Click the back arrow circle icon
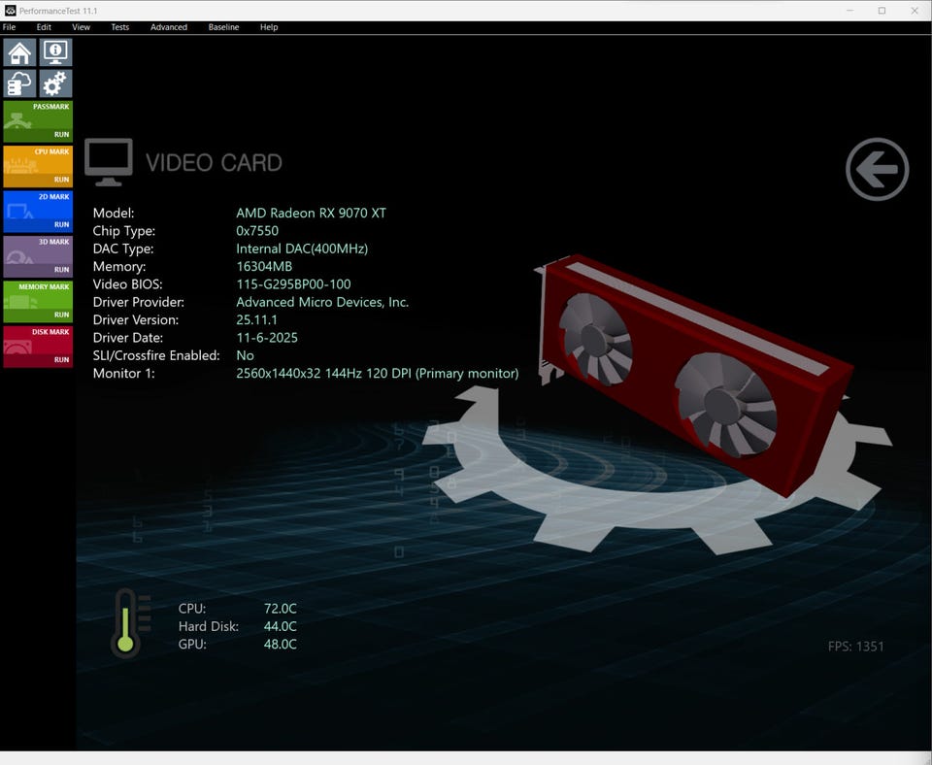This screenshot has width=932, height=765. pos(877,169)
